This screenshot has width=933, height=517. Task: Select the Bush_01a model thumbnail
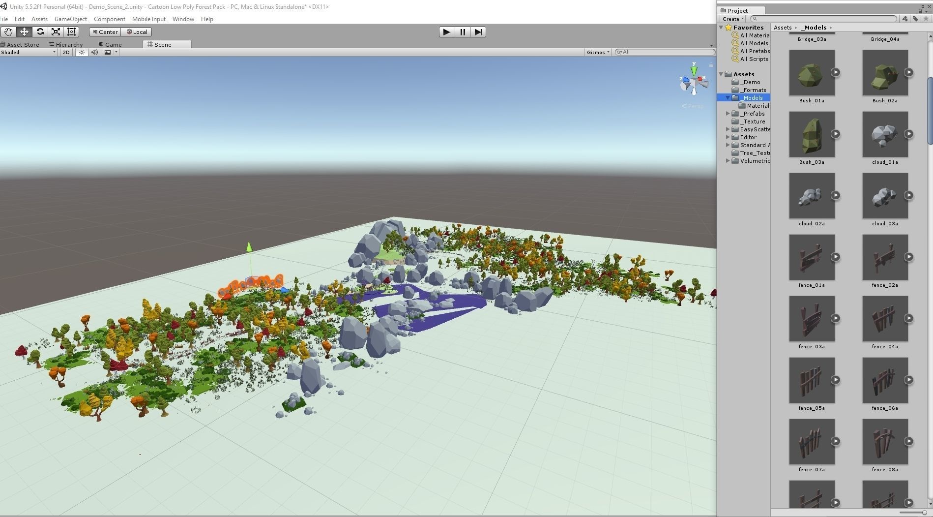(x=812, y=73)
